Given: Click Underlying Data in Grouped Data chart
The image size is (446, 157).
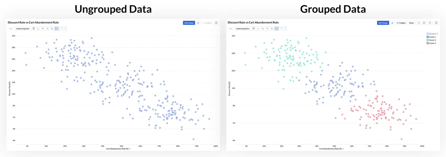Looking at the screenshot, I should coord(242,29).
